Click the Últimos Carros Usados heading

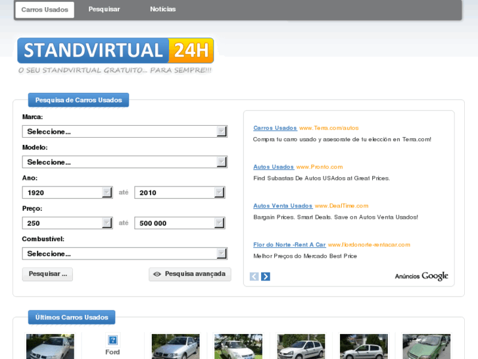72,317
